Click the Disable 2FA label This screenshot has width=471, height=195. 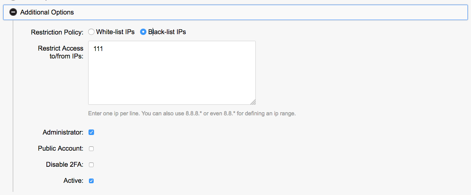click(x=65, y=165)
